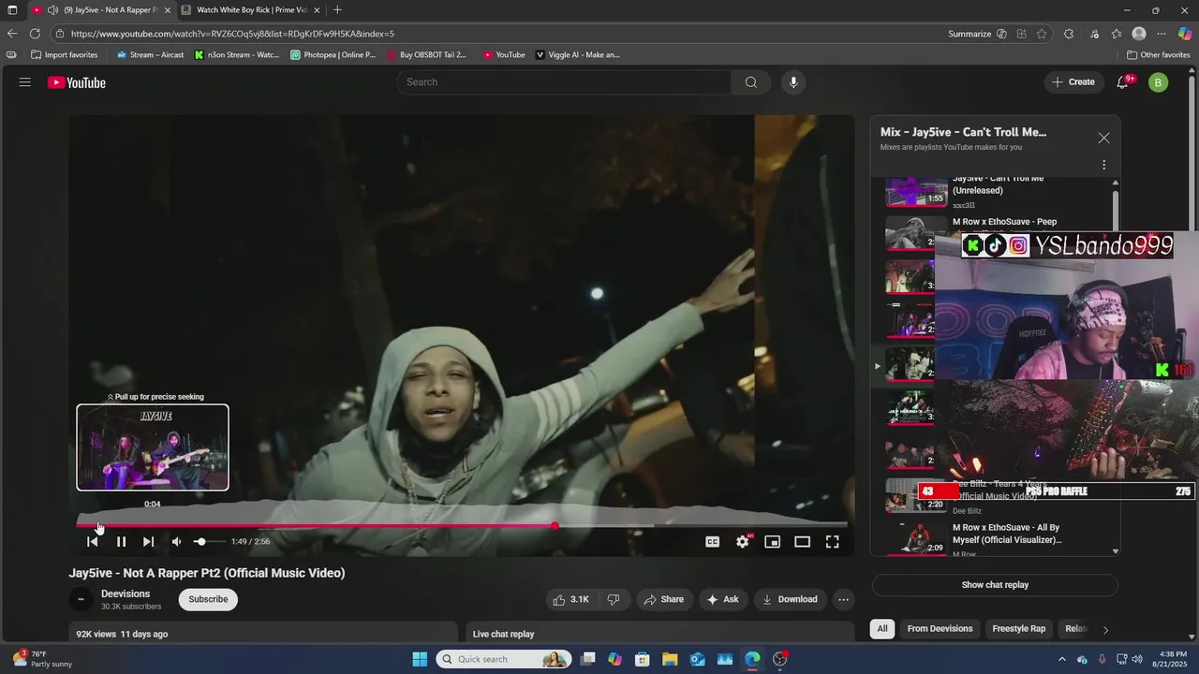Image resolution: width=1199 pixels, height=674 pixels.
Task: Enter full screen mode
Action: (832, 542)
